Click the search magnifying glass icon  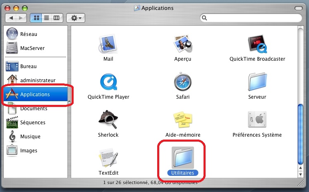pos(204,18)
